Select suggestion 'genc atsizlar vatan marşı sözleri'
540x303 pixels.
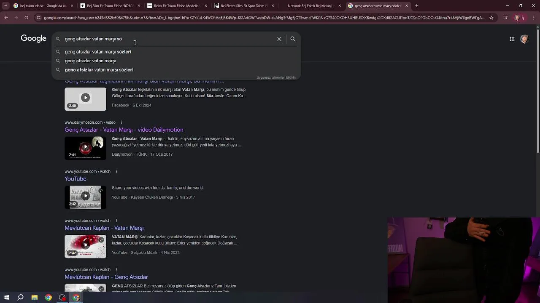pos(176,70)
